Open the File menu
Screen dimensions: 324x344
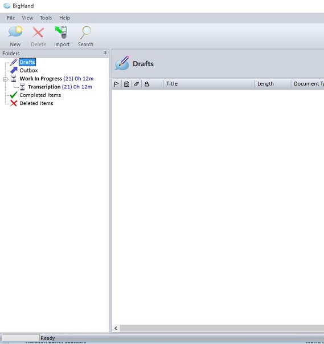coord(11,18)
